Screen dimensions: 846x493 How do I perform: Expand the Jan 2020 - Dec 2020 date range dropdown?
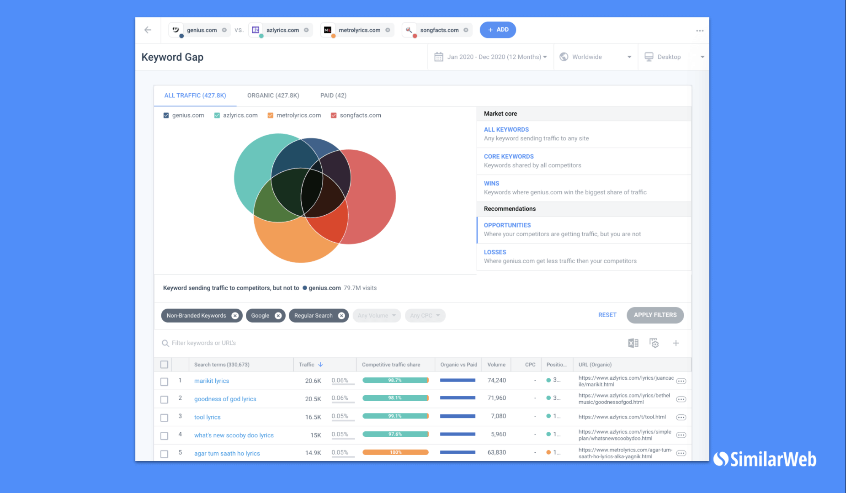545,57
